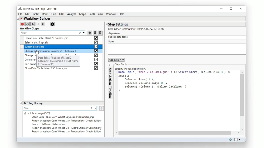
Task: Click the red Record workflow button
Action: (22, 24)
